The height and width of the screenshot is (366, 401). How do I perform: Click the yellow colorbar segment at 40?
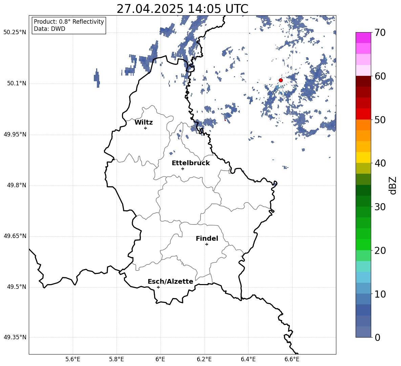(363, 157)
